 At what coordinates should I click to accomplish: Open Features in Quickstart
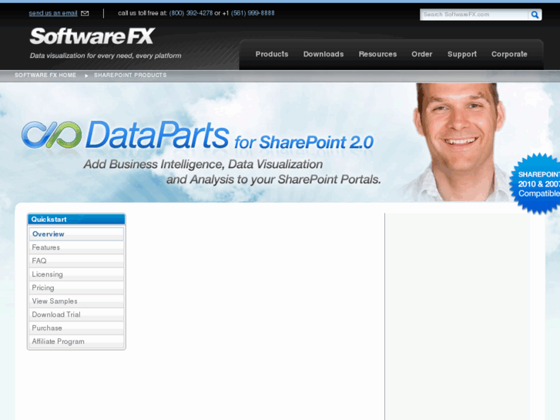point(76,247)
